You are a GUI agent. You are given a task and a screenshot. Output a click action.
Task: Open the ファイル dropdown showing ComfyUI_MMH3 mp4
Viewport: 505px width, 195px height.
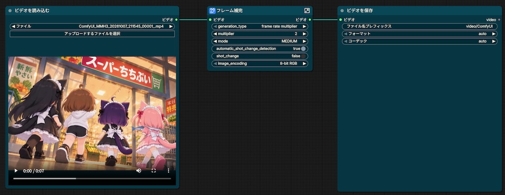[92, 27]
